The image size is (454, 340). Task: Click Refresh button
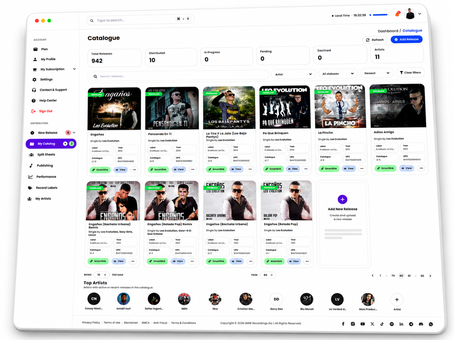(x=375, y=40)
